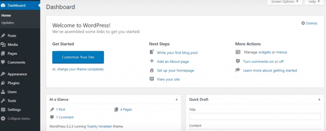Open the Updates submenu item

8,23
